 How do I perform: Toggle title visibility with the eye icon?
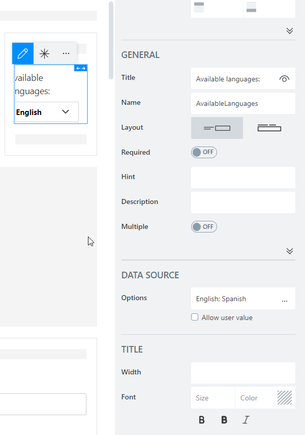(284, 79)
